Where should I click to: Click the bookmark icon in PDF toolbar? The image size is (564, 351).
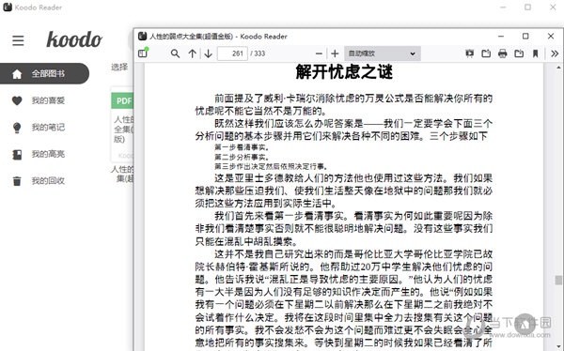click(x=535, y=53)
